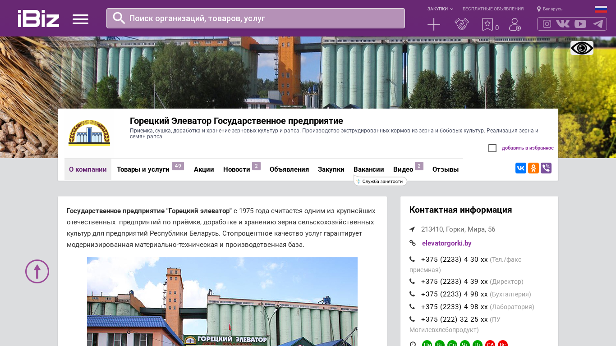This screenshot has height=346, width=616.
Task: Click 'БЕСПЛАТНЫЕ ОБЪЯВЛЕНИЯ' link
Action: (493, 9)
